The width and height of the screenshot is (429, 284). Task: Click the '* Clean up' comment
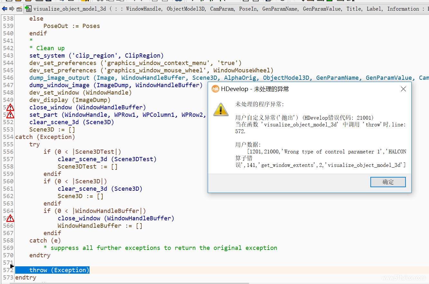coord(47,48)
